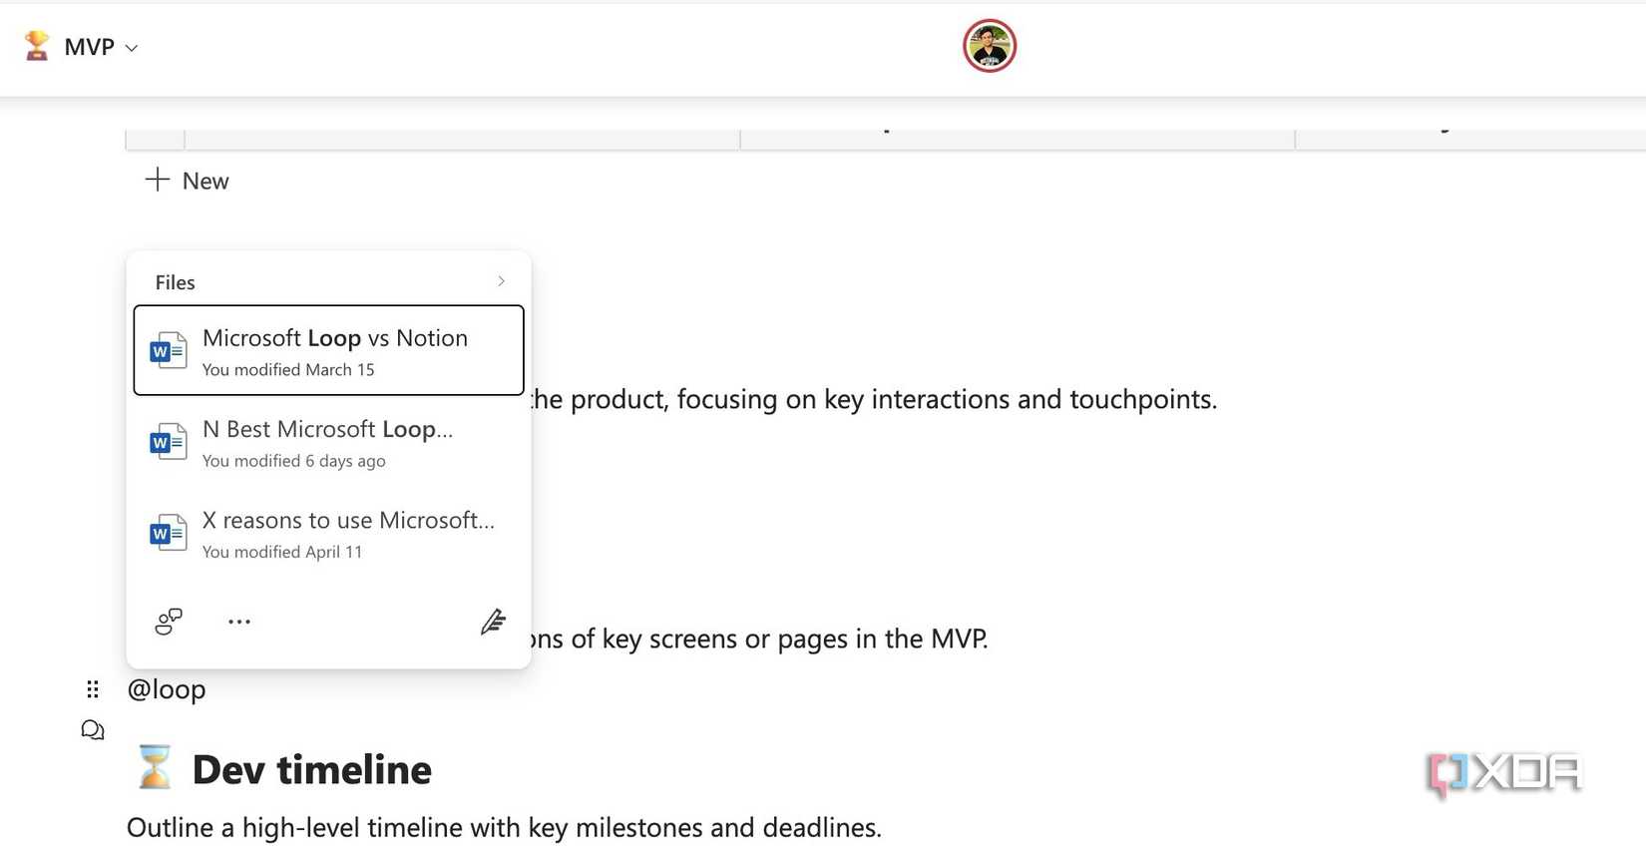
Task: Click 'You modified 6 days ago' text
Action: pos(293,461)
